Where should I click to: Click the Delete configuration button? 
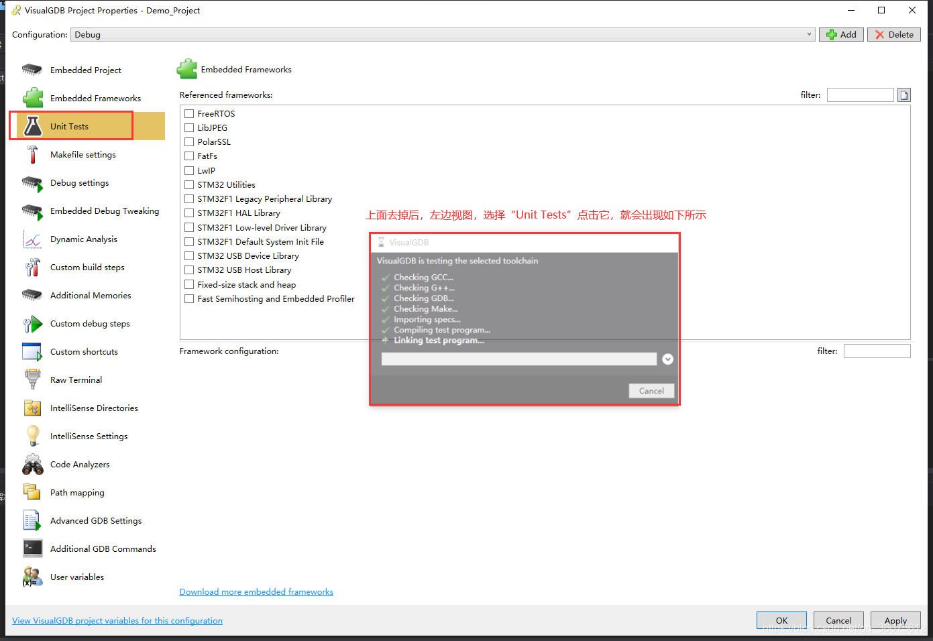[894, 34]
